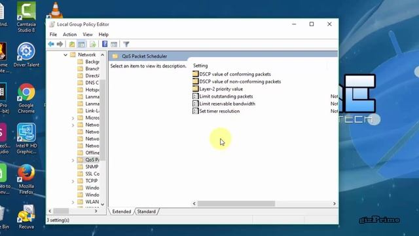Click the tree pane scroll-down arrow
The image size is (419, 236).
pos(103,205)
